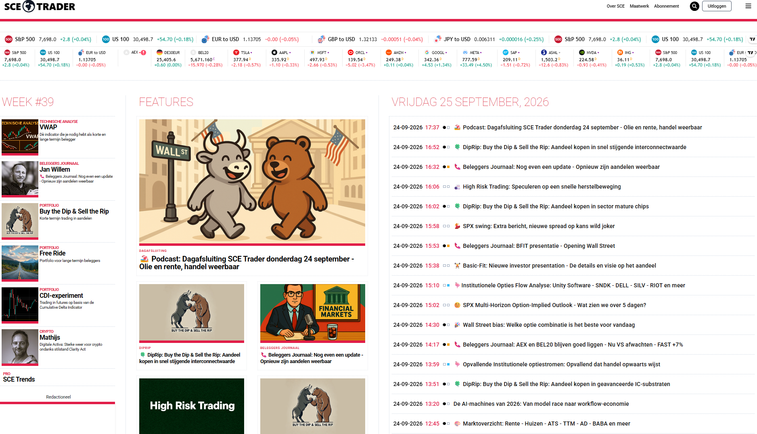Click the SAP ticker logo
Screen dimensions: 757x434
pyautogui.click(x=506, y=52)
